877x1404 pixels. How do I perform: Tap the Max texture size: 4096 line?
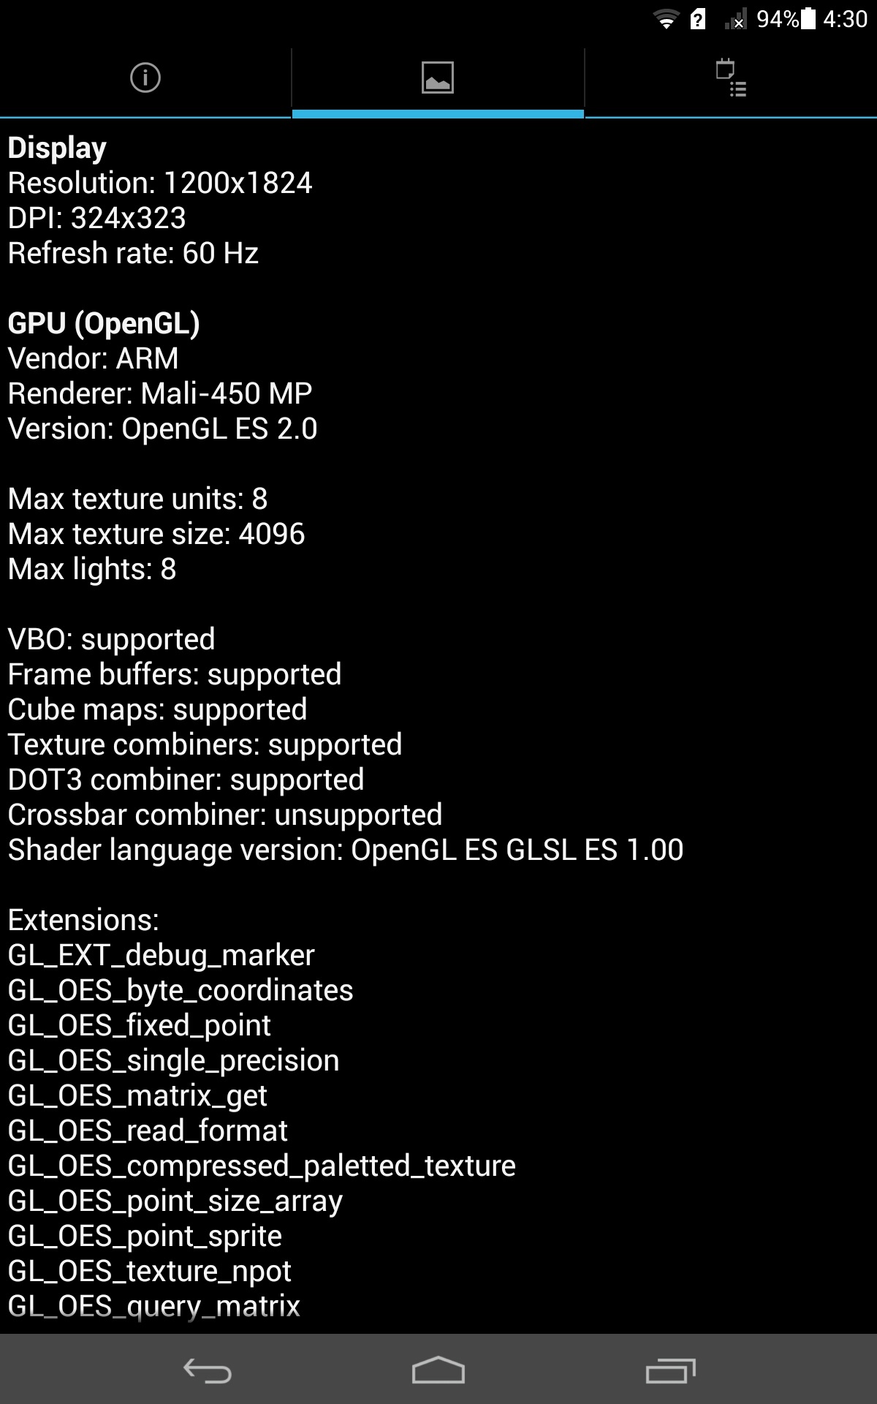pos(156,534)
